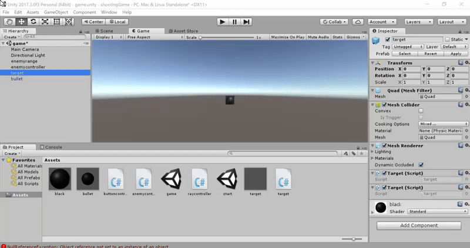This screenshot has width=470, height=248.
Task: Select the enemycontroller C# script asset
Action: coord(143,179)
